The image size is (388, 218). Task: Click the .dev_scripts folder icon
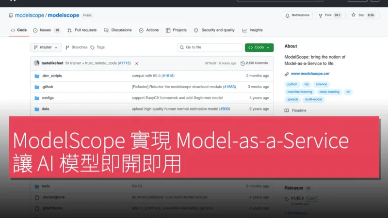[37, 76]
